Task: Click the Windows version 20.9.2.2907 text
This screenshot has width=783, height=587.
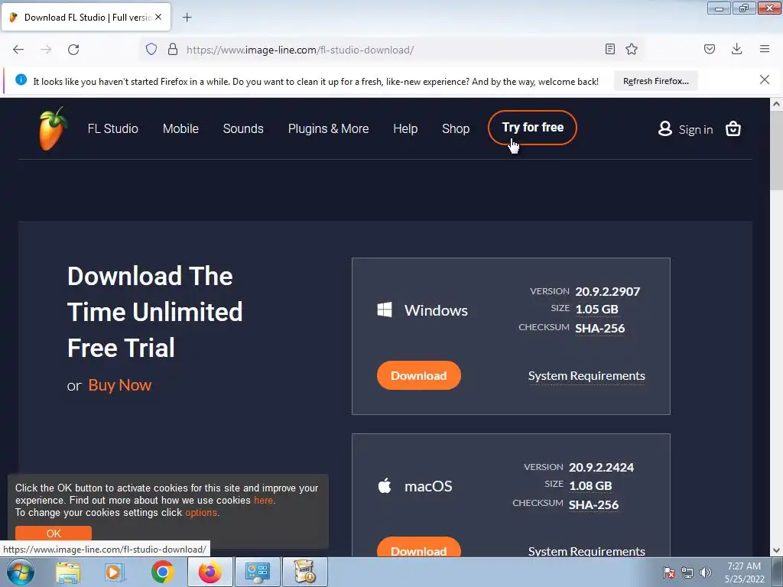Action: click(x=607, y=291)
